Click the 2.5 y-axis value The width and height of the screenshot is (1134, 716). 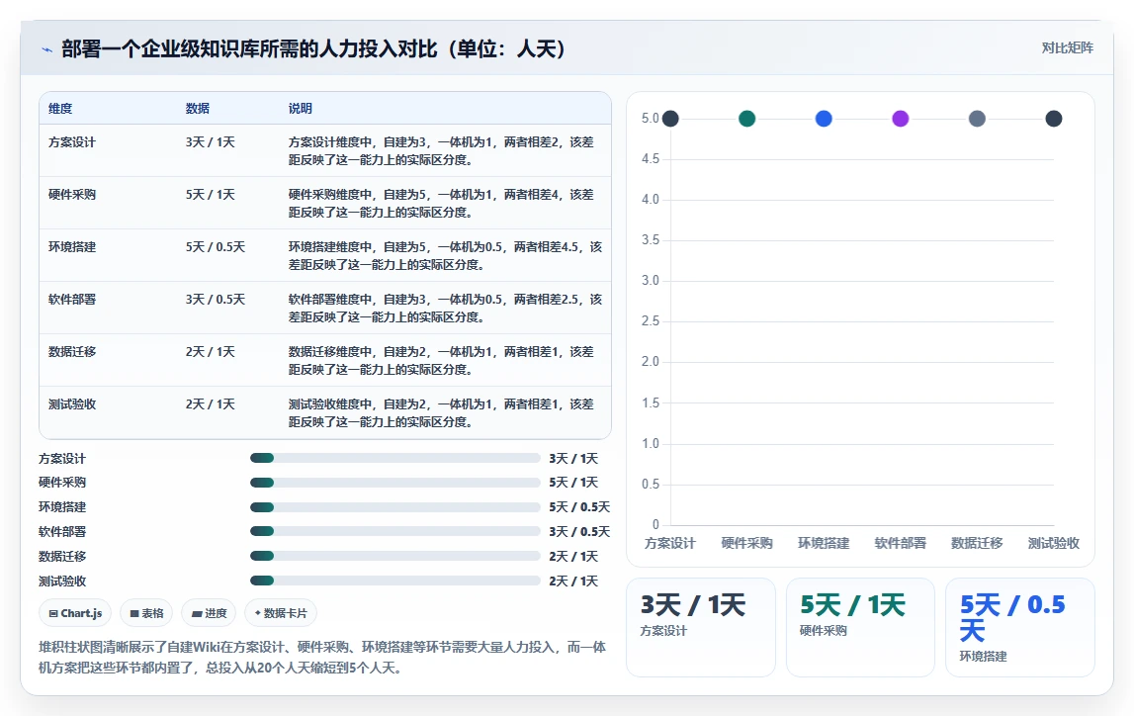(x=651, y=321)
